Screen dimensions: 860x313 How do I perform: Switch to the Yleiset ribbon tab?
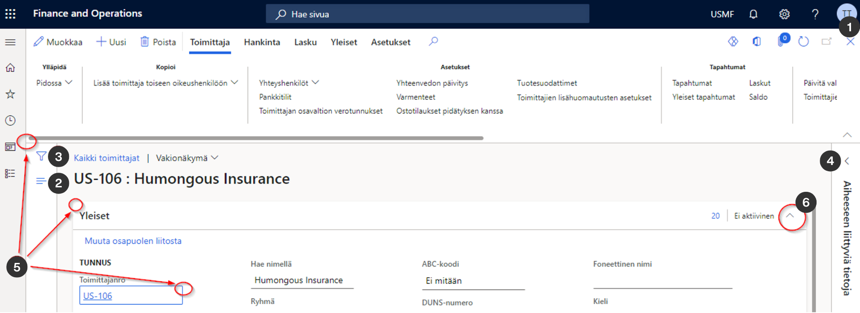coord(344,42)
